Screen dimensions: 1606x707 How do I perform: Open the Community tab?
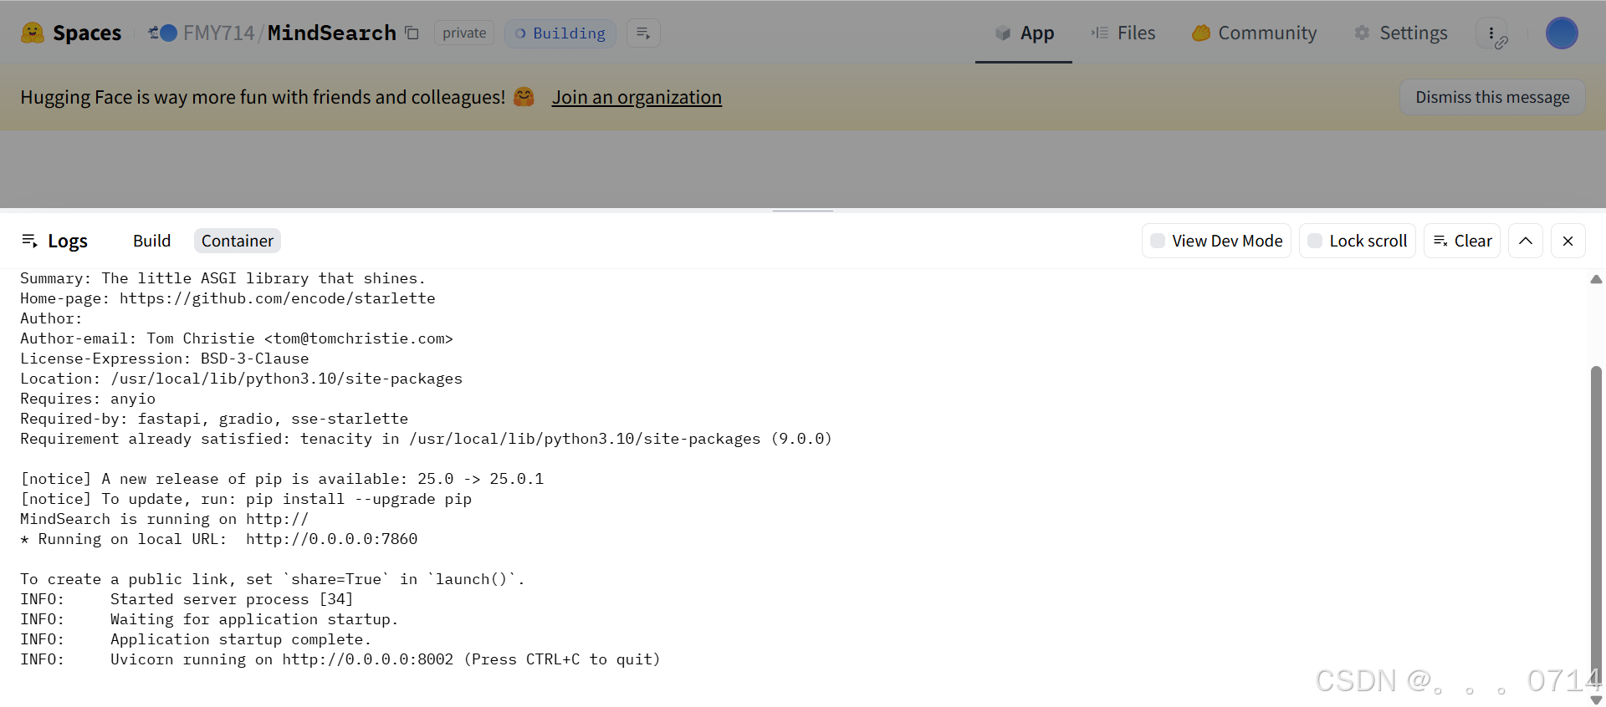(x=1254, y=33)
